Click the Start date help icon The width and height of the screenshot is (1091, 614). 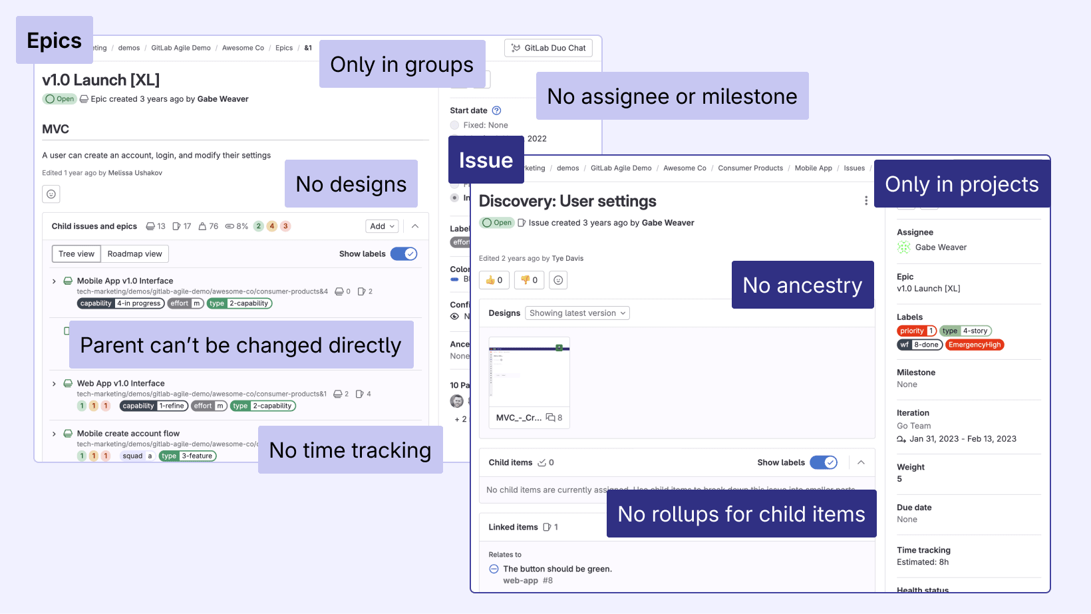(496, 110)
